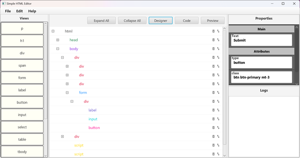
Task: Click the Expand All button
Action: [101, 21]
